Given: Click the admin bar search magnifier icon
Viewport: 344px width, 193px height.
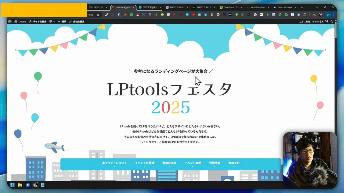Looking at the screenshot, I should click(332, 21).
